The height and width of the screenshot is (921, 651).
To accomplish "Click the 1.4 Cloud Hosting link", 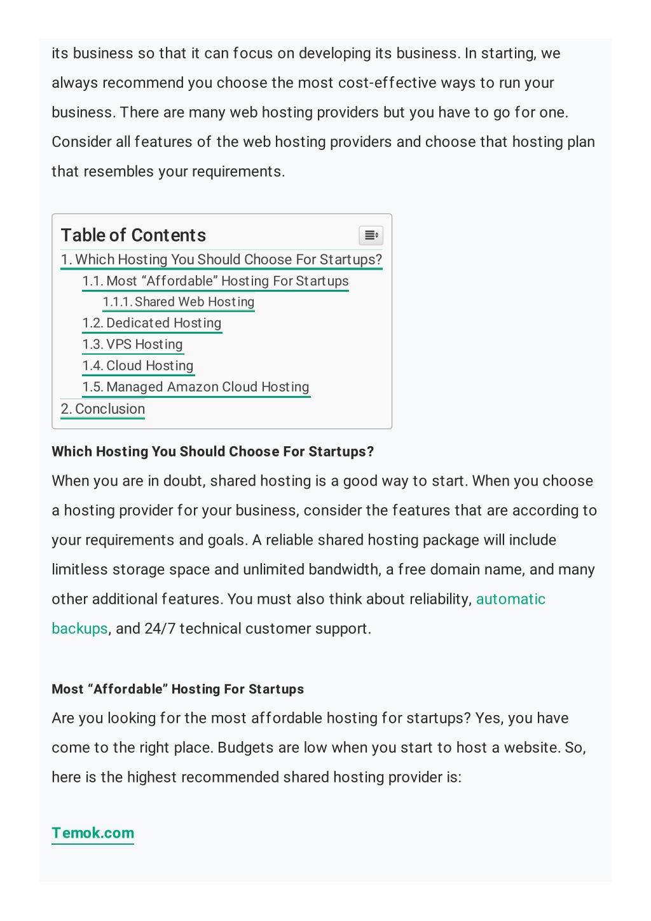I will [x=138, y=365].
